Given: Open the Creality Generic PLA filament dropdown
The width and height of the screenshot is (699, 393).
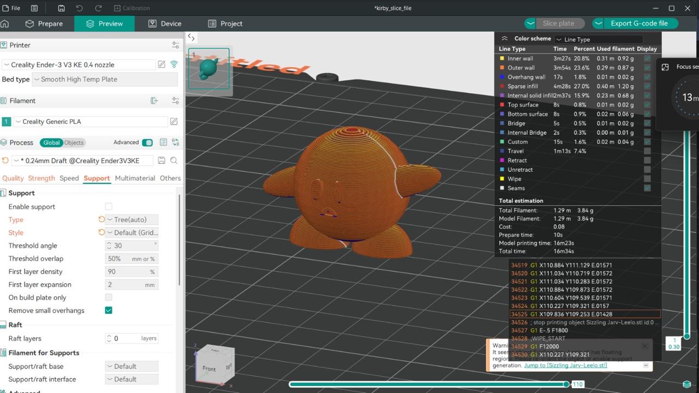Looking at the screenshot, I should tap(91, 121).
